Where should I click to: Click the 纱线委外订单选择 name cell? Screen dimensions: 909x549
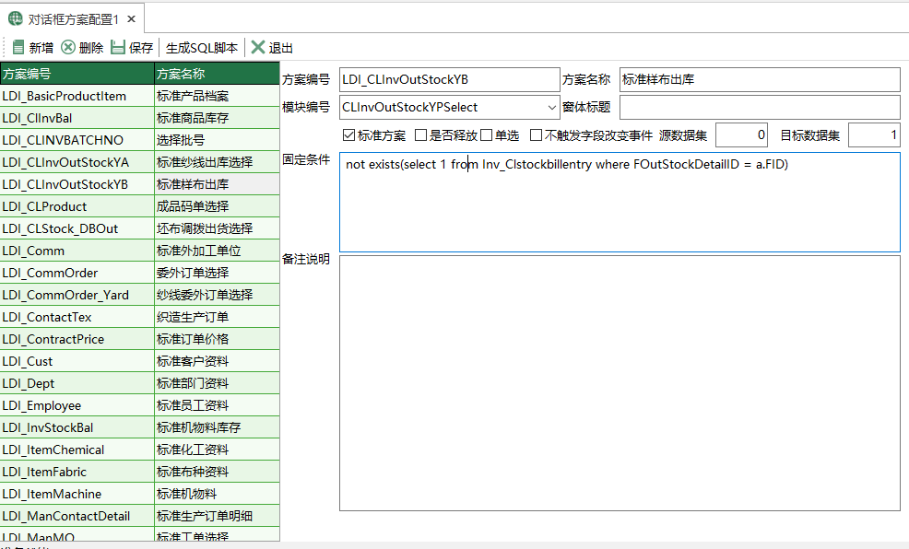pyautogui.click(x=217, y=295)
